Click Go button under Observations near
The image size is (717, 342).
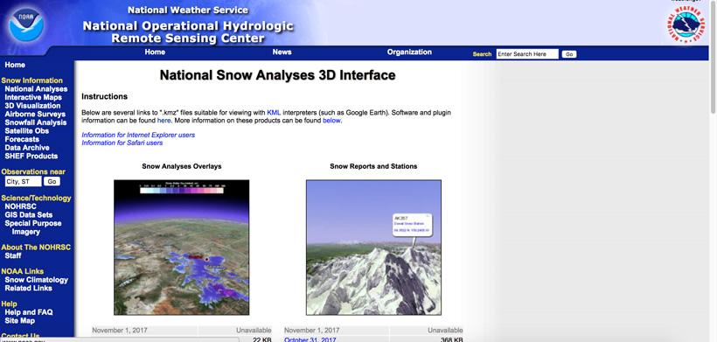pyautogui.click(x=52, y=182)
